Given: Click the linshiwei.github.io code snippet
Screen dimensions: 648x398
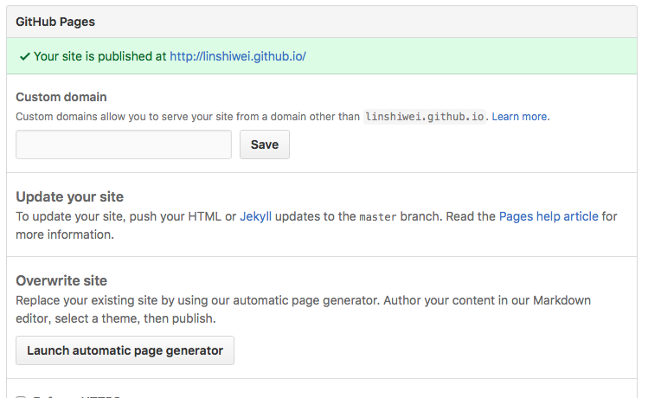Looking at the screenshot, I should [x=425, y=117].
